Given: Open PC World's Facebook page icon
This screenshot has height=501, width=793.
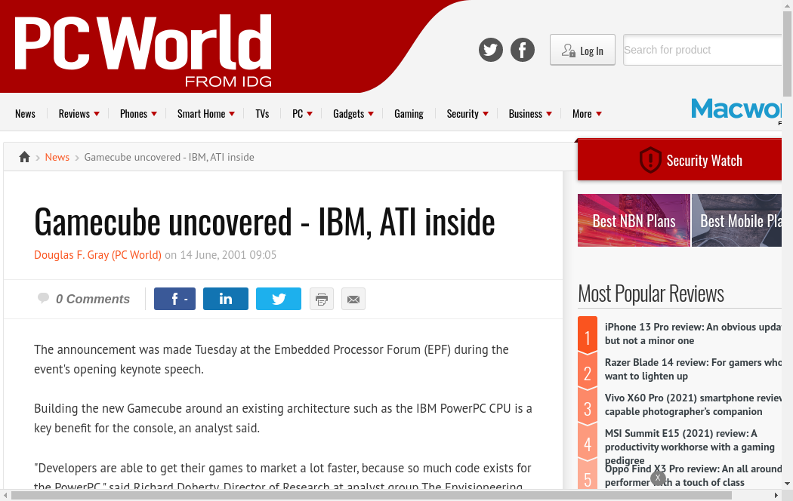Looking at the screenshot, I should pyautogui.click(x=523, y=51).
